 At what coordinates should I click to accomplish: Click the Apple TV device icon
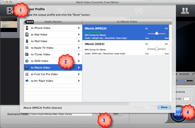click(x=27, y=48)
